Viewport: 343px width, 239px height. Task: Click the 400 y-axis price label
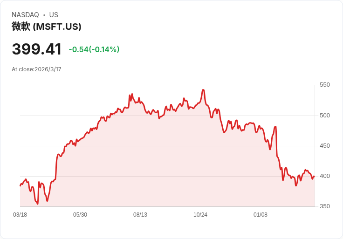[324, 176]
